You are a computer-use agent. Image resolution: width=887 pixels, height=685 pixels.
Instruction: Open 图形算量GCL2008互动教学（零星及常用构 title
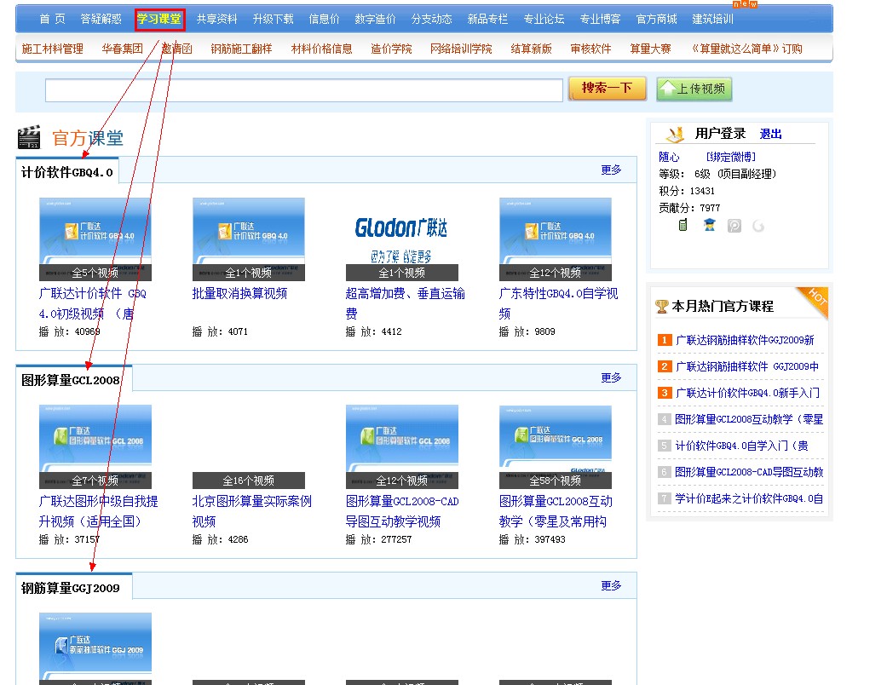click(x=556, y=511)
